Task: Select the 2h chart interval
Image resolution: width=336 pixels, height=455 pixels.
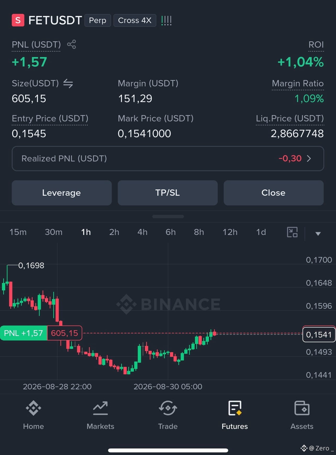Action: point(114,232)
